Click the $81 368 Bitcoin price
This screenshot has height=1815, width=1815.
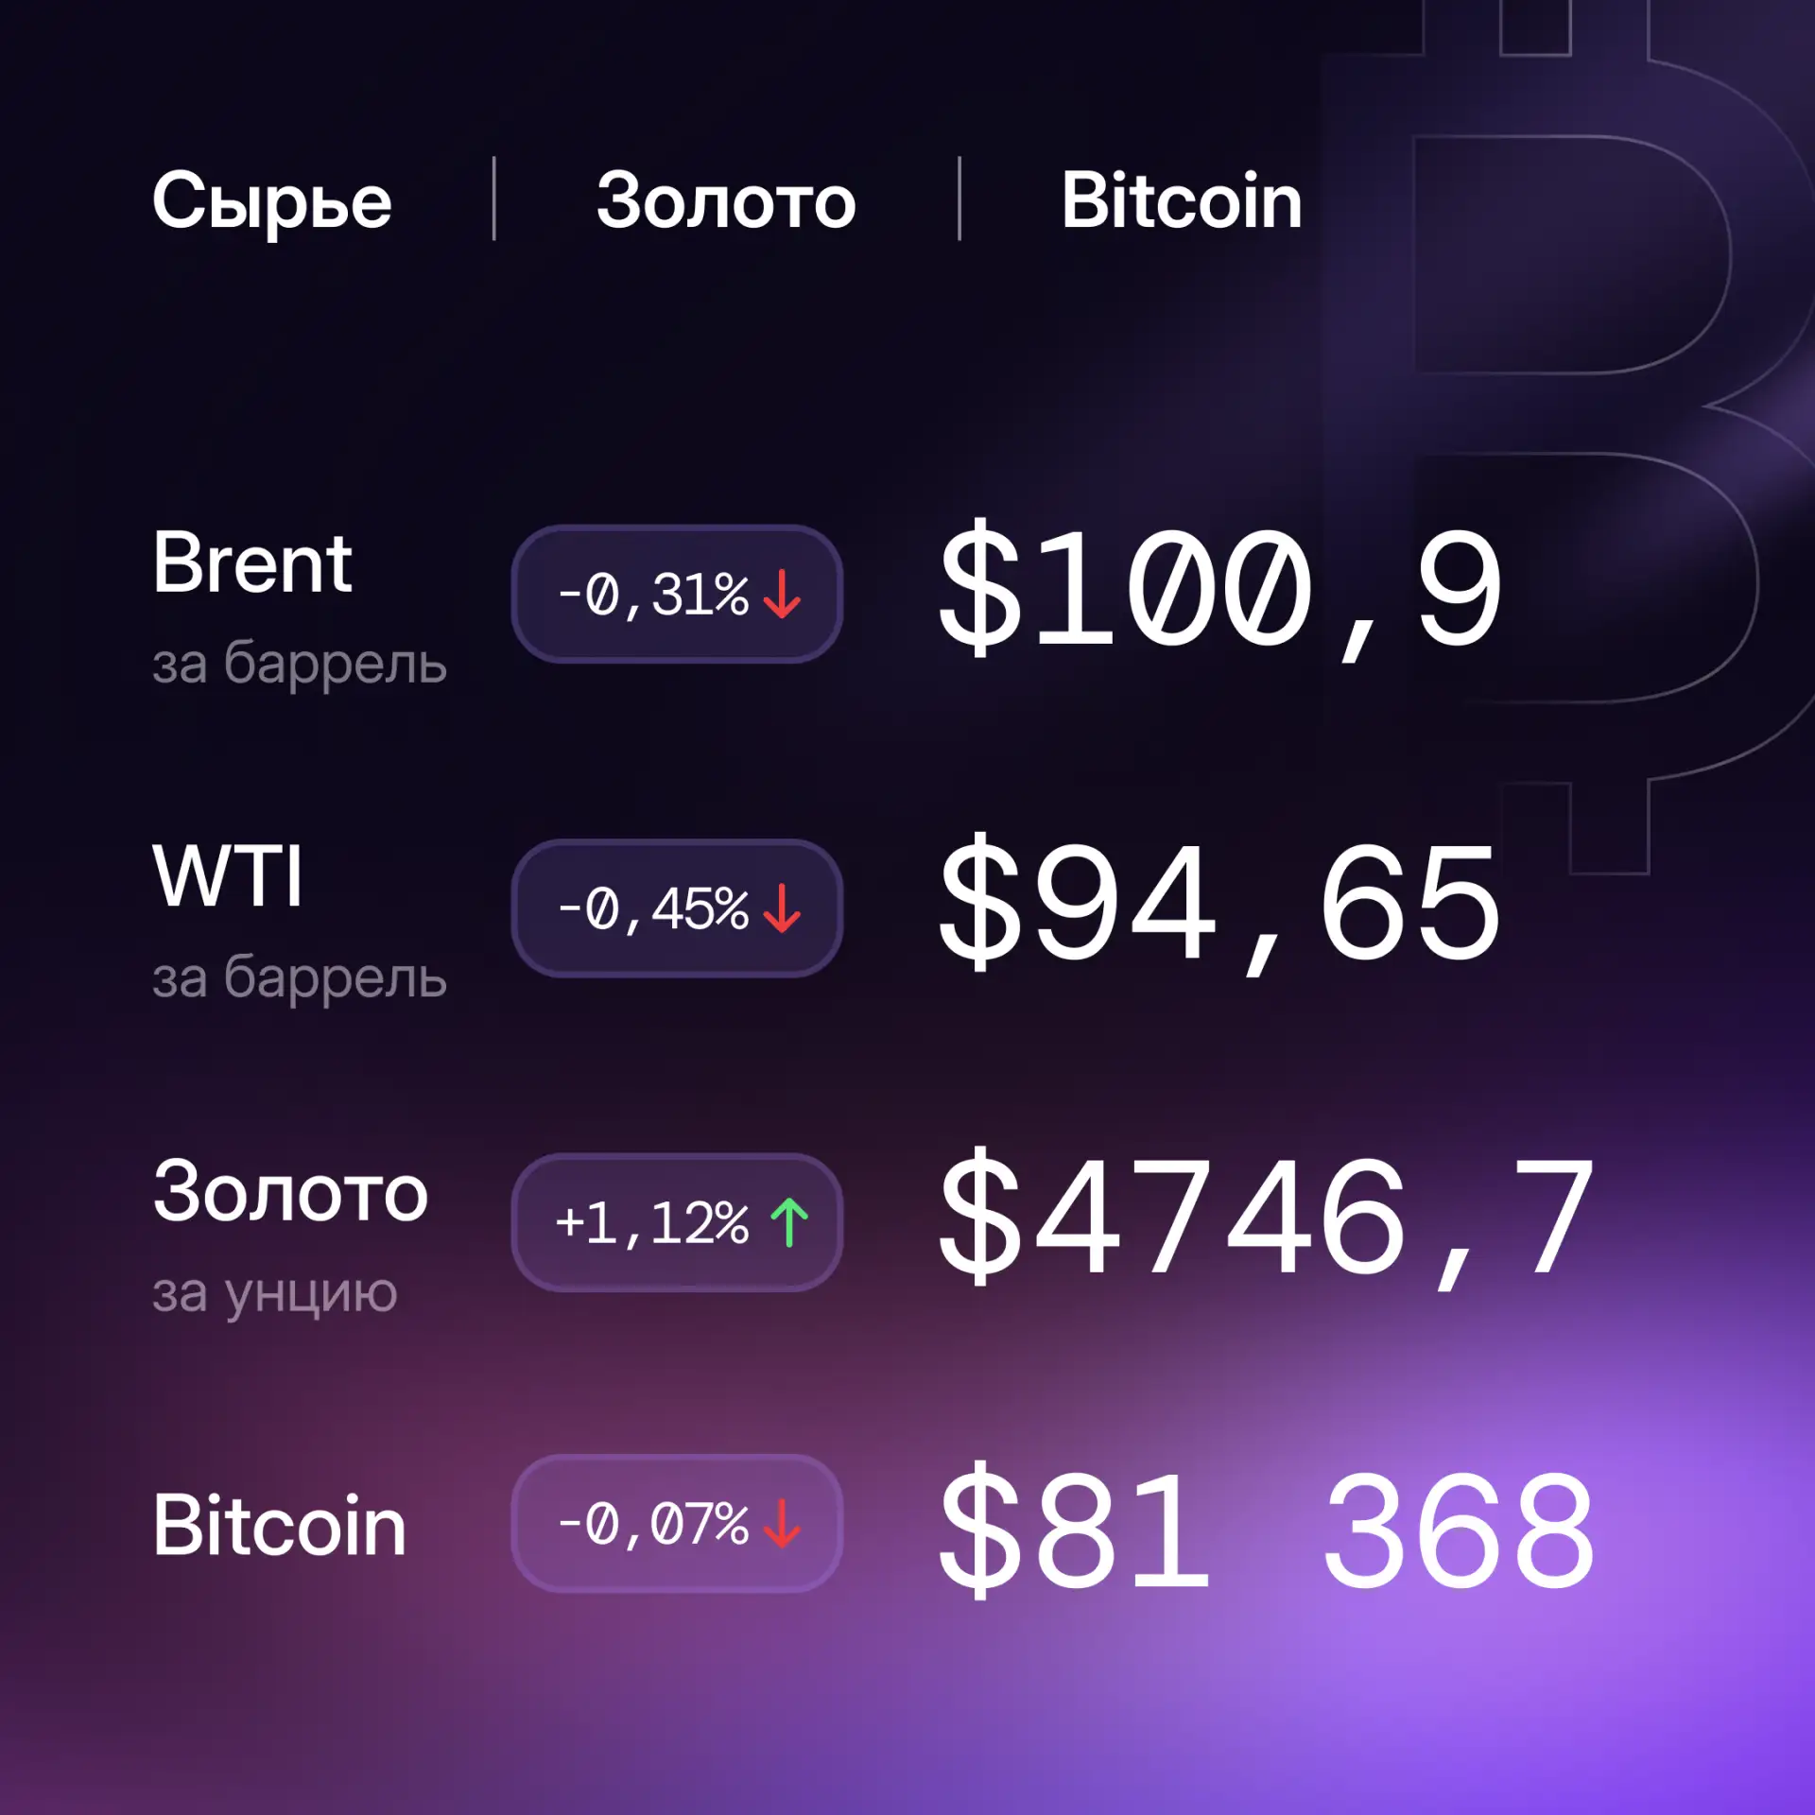coord(1267,1530)
